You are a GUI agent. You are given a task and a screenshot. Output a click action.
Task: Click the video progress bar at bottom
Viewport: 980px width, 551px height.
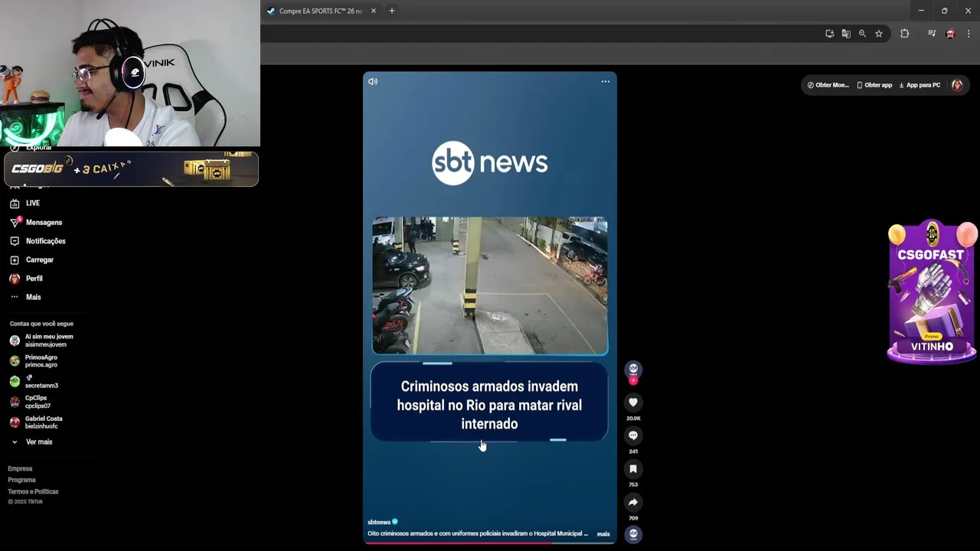(x=490, y=543)
